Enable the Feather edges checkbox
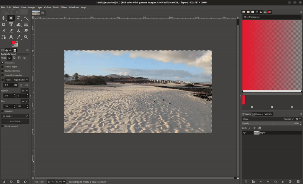303x184 pixels. (2, 67)
